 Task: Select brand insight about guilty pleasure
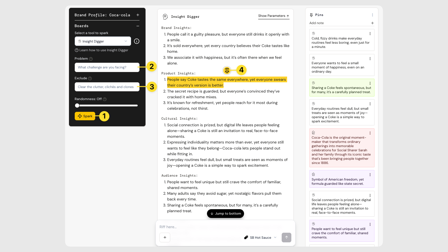click(228, 37)
